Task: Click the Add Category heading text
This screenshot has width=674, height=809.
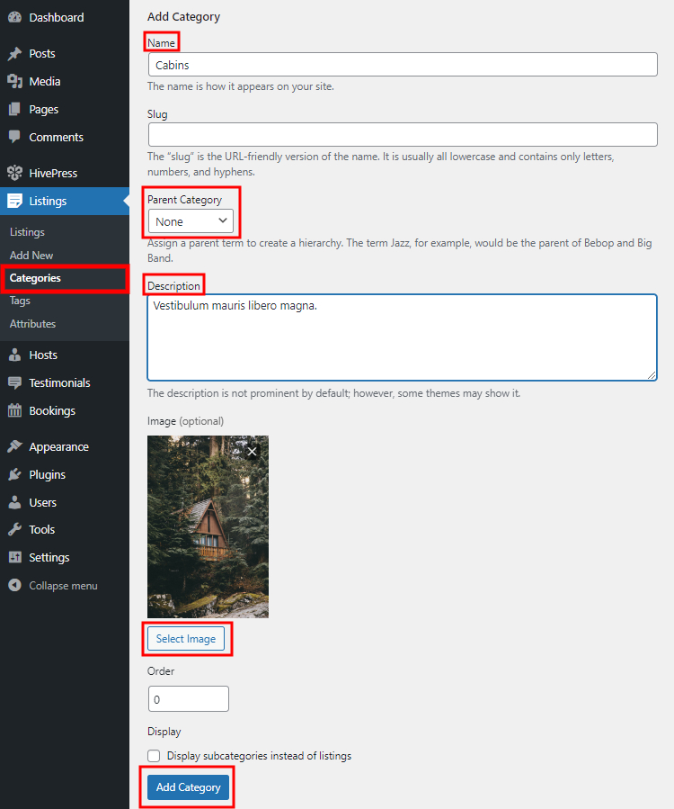Action: (x=183, y=16)
